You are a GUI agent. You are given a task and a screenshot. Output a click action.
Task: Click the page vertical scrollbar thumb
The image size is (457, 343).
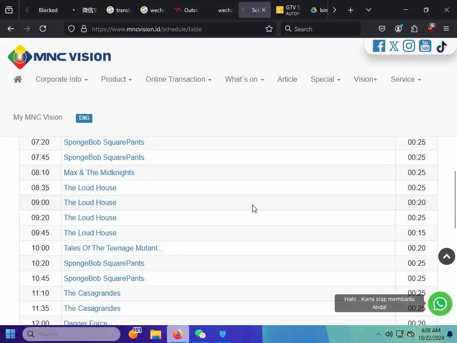pyautogui.click(x=455, y=200)
